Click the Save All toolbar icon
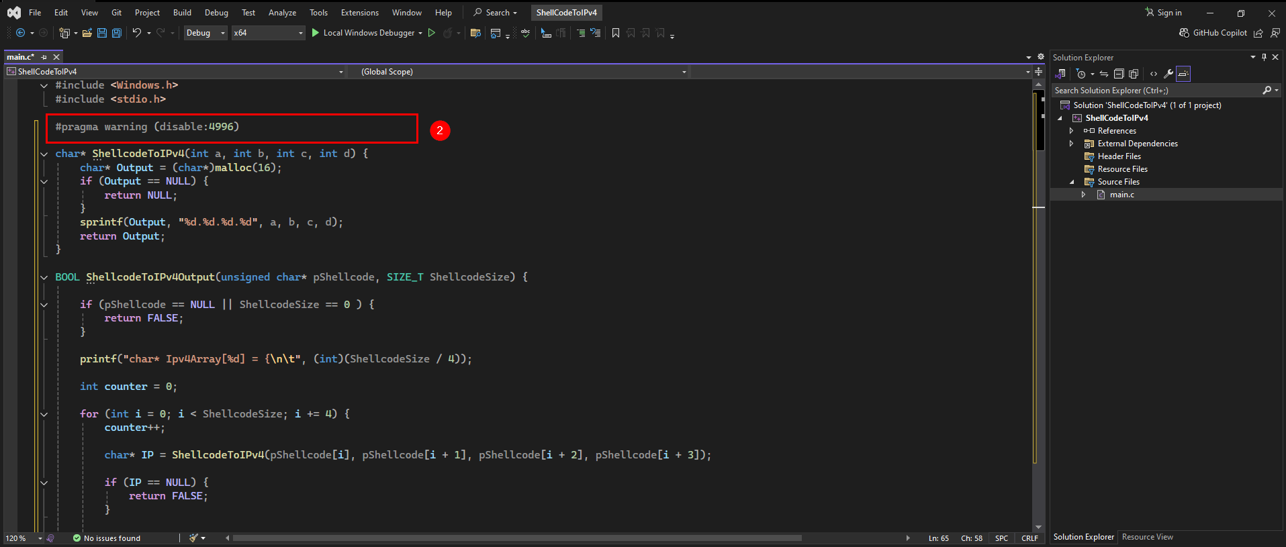 pyautogui.click(x=117, y=33)
